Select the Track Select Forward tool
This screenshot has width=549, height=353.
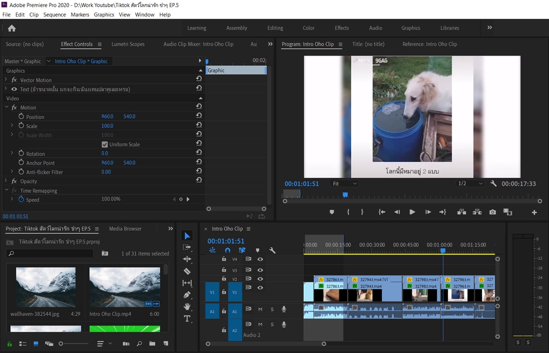click(x=187, y=247)
